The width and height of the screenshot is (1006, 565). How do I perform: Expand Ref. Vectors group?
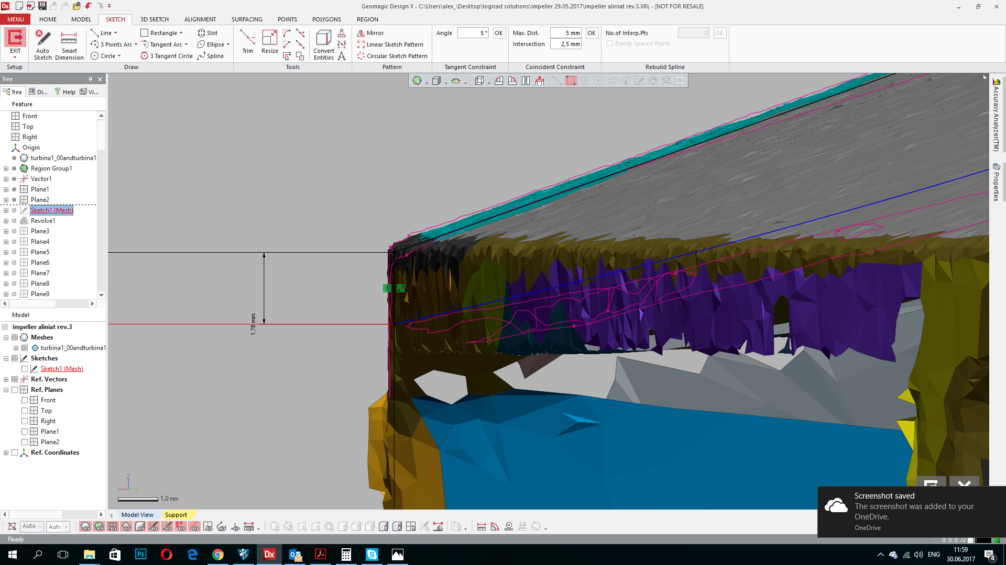click(x=6, y=379)
